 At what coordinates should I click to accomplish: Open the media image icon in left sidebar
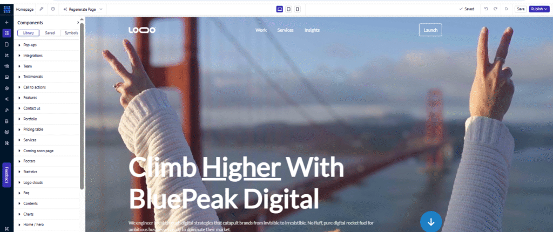click(x=6, y=77)
